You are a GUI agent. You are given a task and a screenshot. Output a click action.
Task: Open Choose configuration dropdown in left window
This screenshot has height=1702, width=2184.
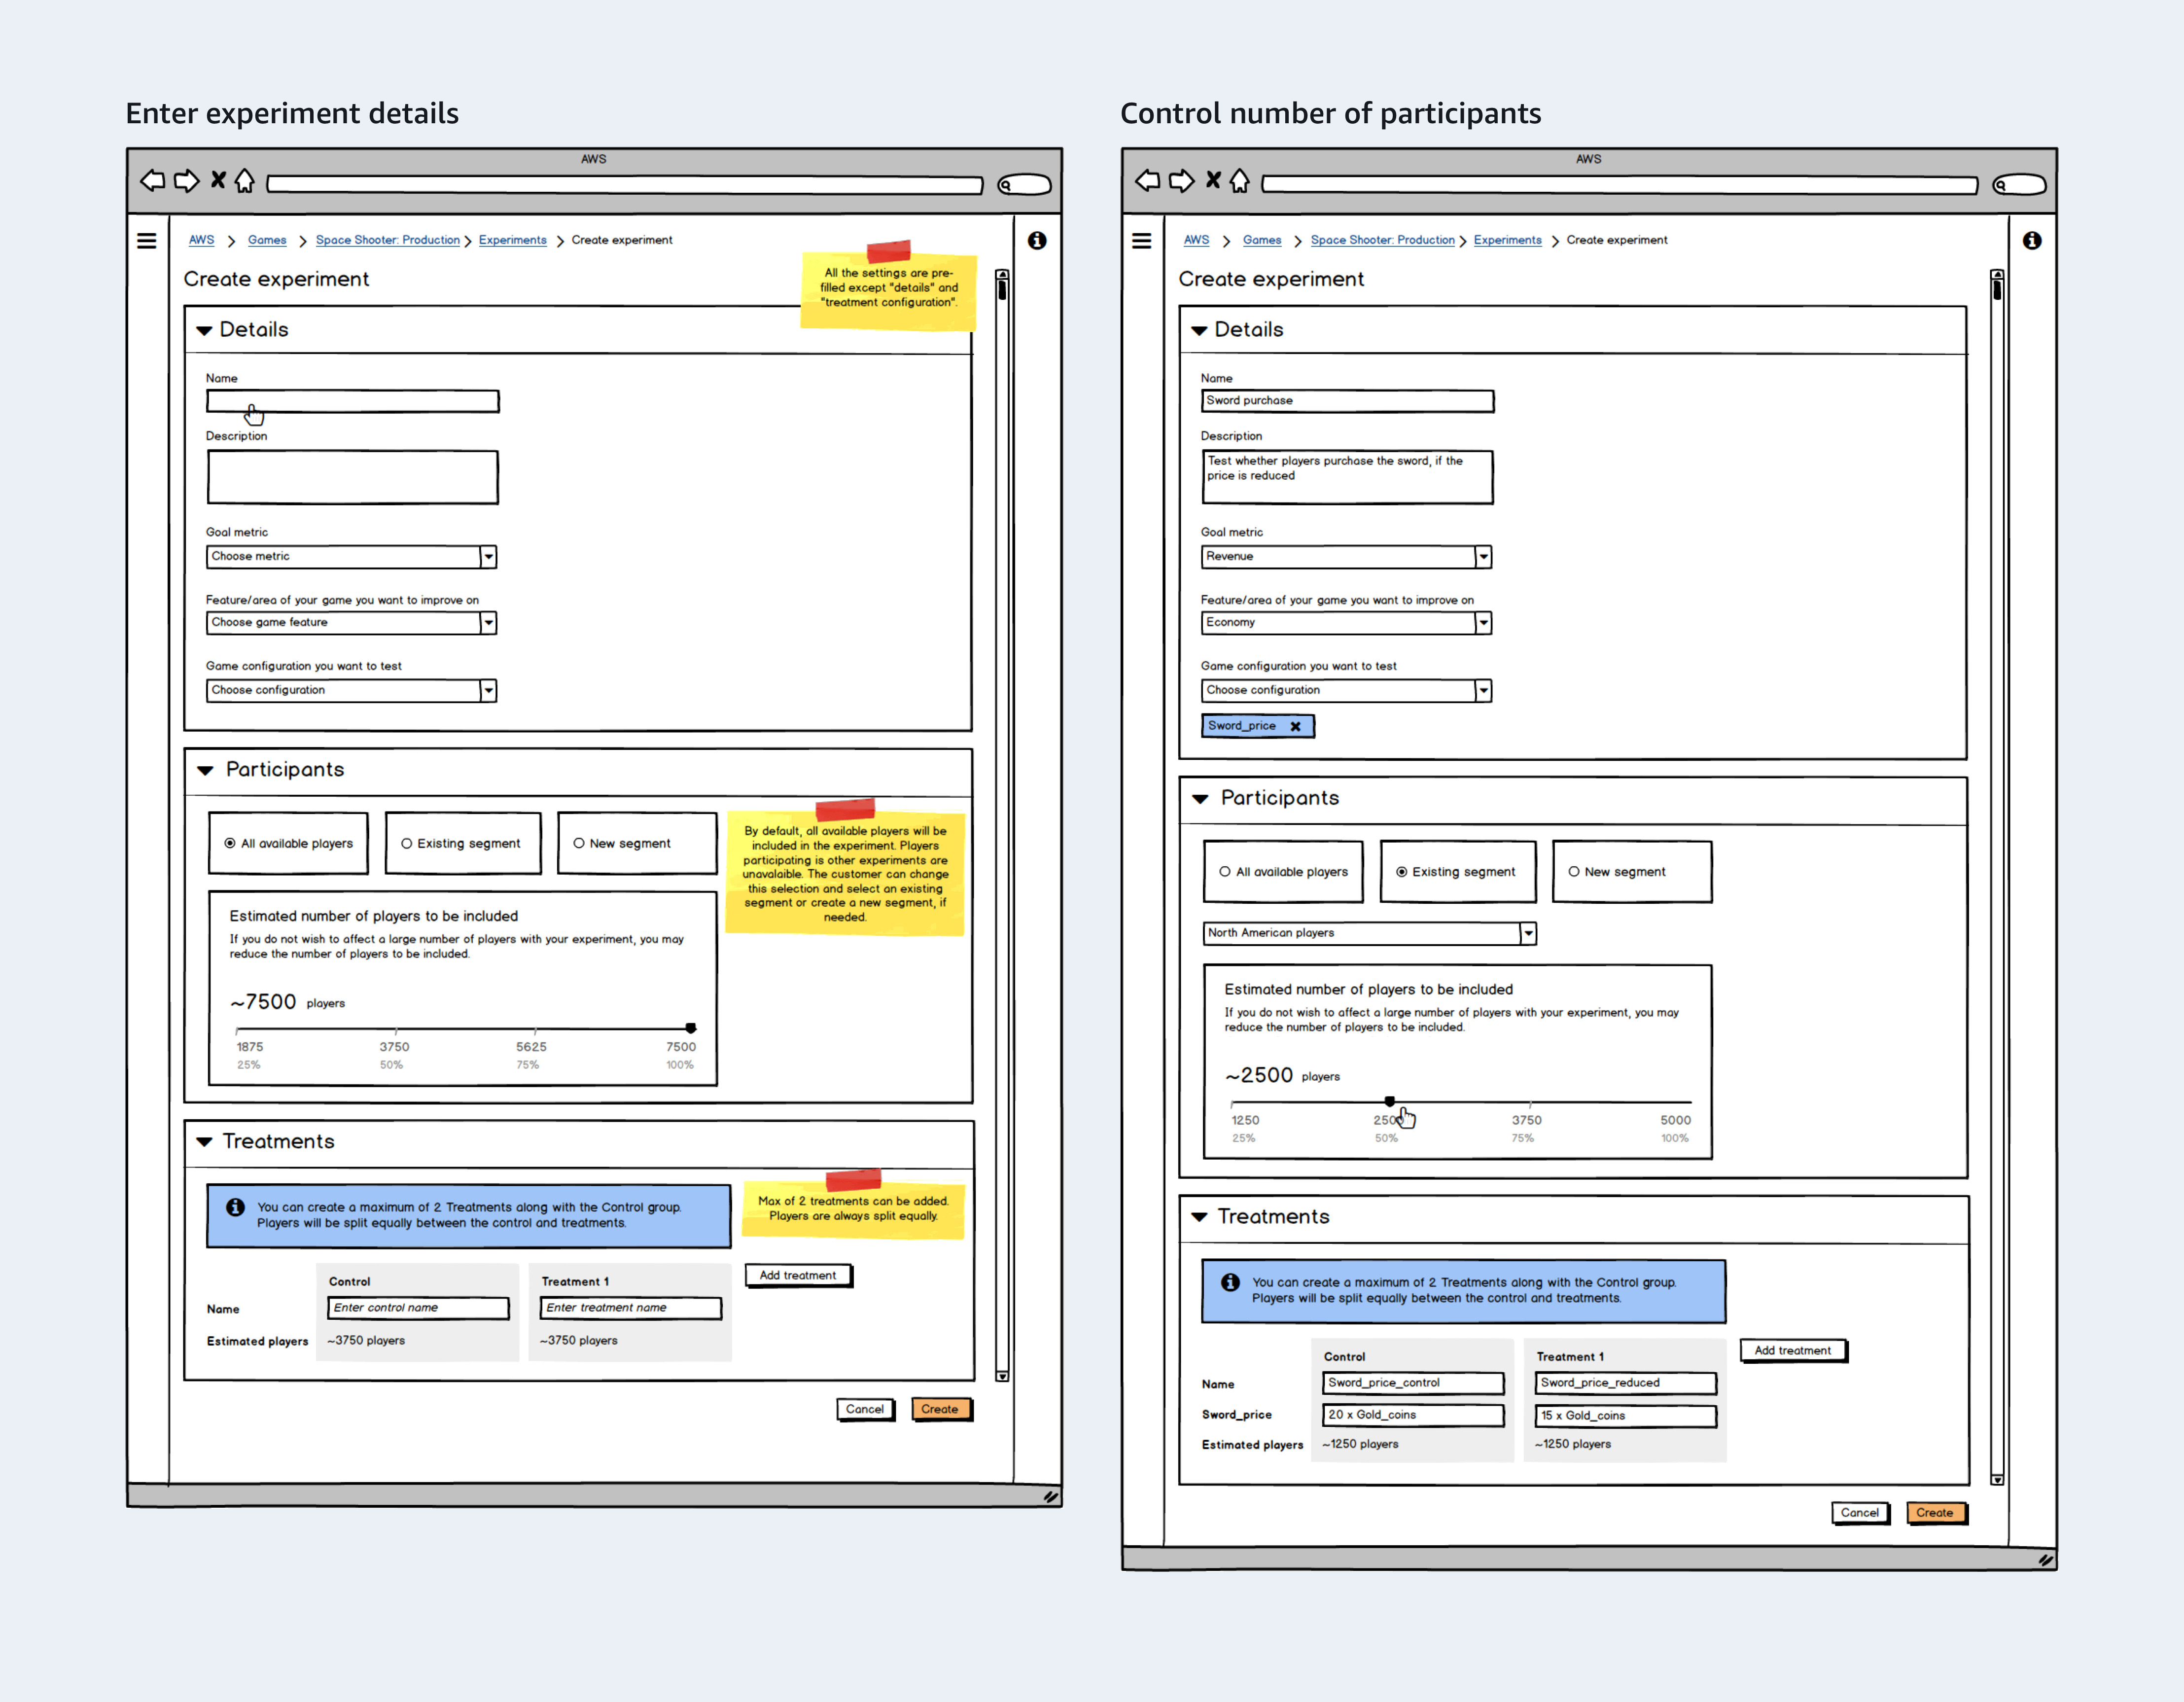(x=352, y=691)
